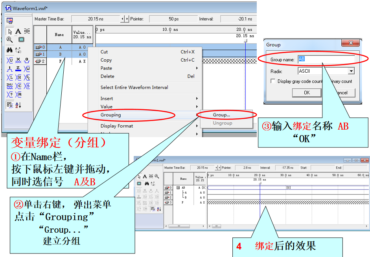Expand the Display Format submenu
Image resolution: width=370 pixels, height=257 pixels.
click(x=150, y=126)
